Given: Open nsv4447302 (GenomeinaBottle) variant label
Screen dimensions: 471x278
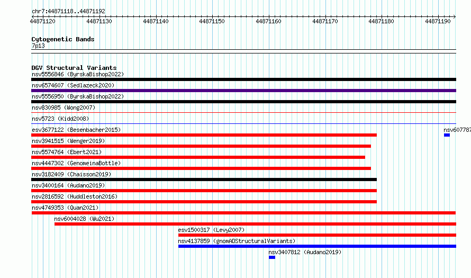Looking at the screenshot, I should 76,163.
